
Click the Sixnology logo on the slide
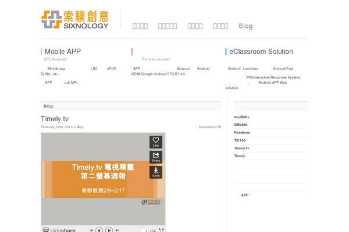point(151,202)
